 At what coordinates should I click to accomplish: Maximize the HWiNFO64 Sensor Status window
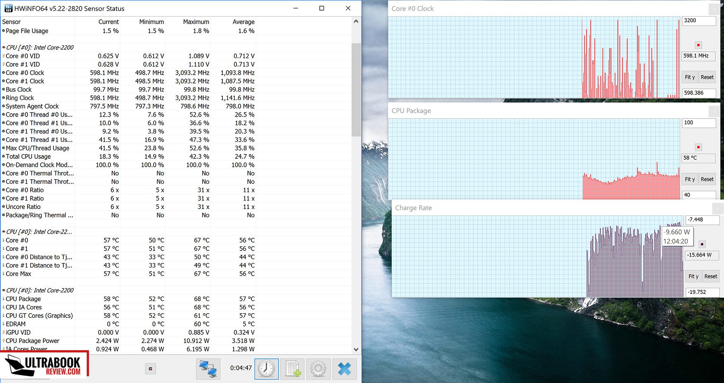(322, 8)
